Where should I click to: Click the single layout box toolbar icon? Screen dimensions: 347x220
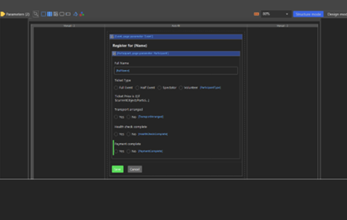pyautogui.click(x=43, y=14)
